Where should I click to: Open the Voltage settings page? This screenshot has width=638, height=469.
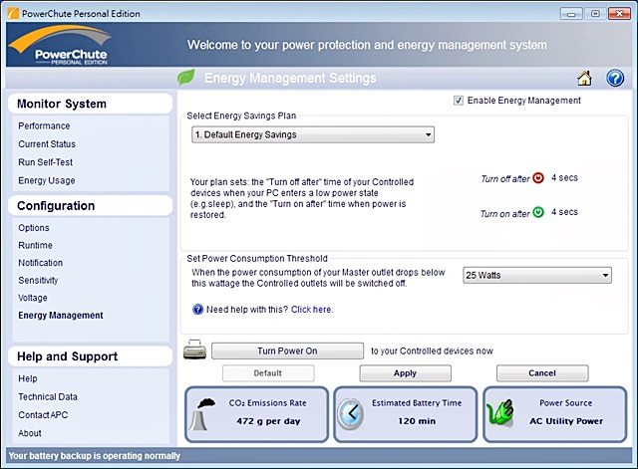point(33,298)
